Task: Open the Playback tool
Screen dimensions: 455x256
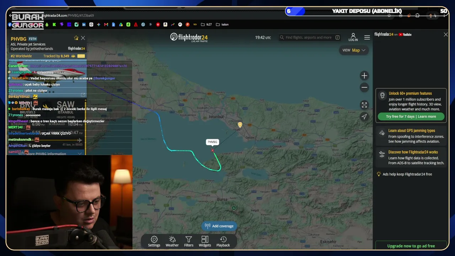Action: pos(223,241)
